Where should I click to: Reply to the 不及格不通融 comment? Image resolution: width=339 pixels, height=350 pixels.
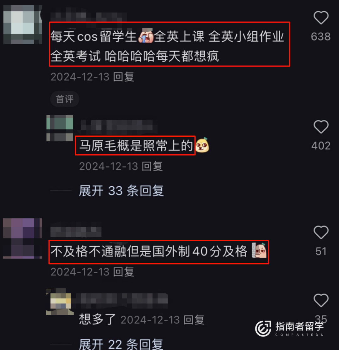point(124,272)
